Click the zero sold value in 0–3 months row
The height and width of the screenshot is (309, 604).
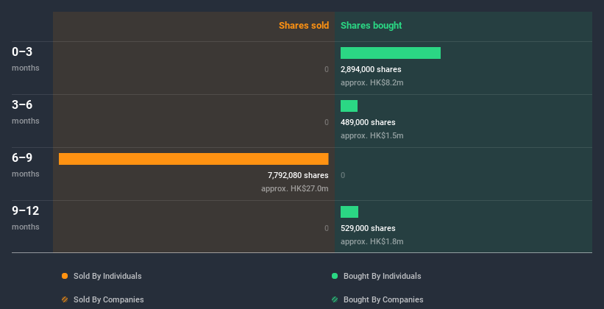326,69
